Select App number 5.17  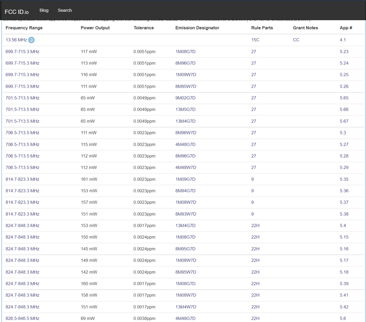[x=344, y=261]
